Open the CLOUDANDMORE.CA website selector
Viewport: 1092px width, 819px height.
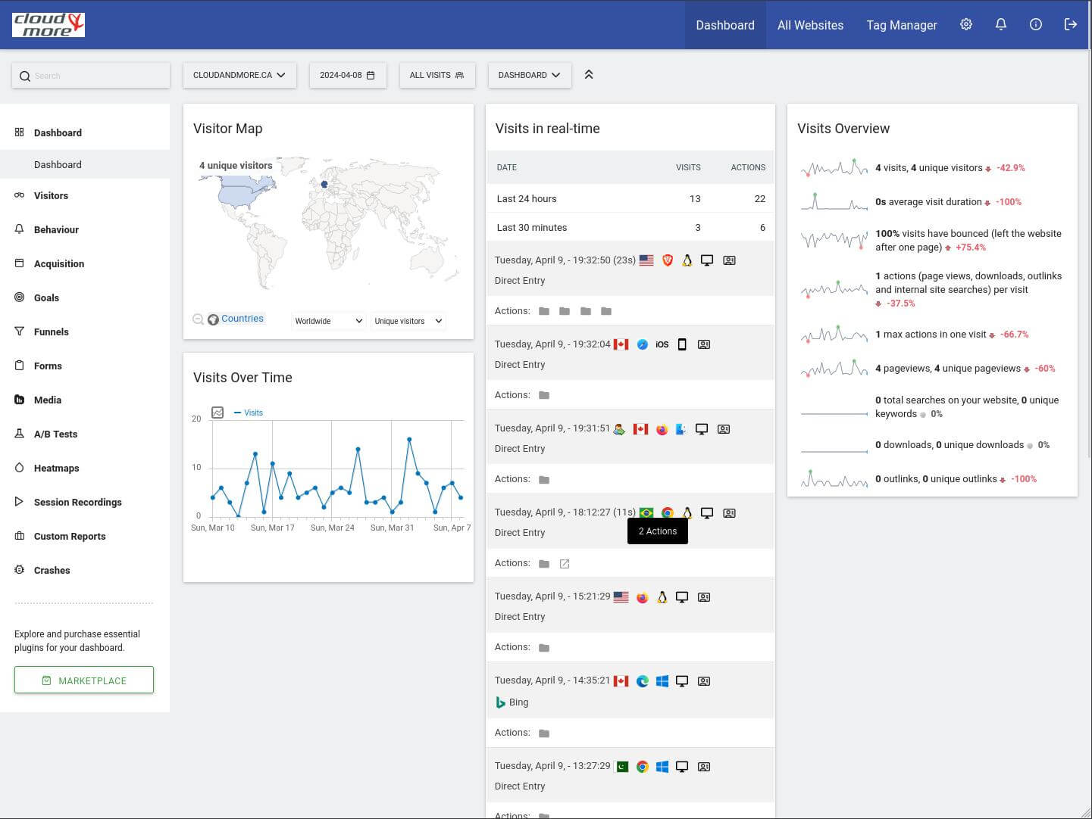(239, 75)
